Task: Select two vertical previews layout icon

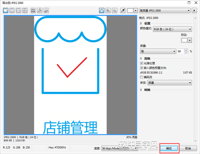Action: point(12,11)
